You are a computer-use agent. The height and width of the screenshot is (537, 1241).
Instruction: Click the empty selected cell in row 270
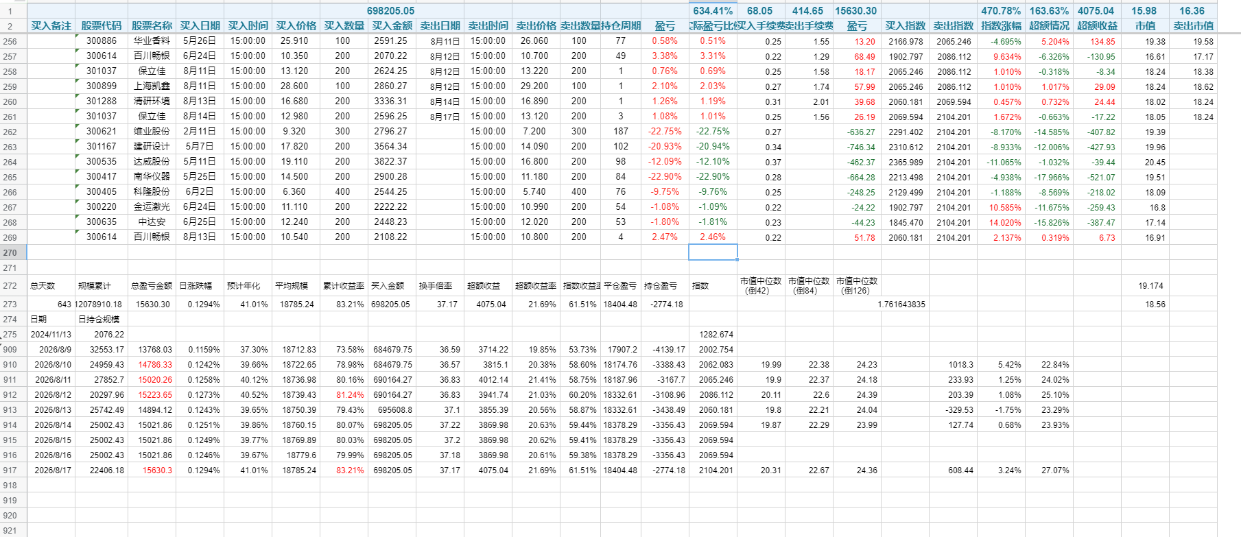coord(713,252)
